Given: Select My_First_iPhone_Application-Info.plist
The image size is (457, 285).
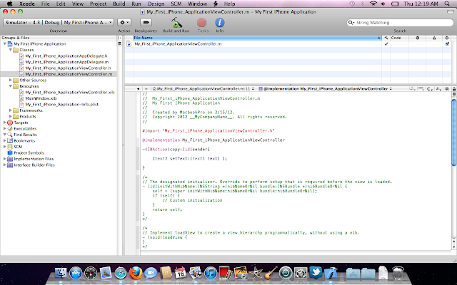Looking at the screenshot, I should point(62,105).
